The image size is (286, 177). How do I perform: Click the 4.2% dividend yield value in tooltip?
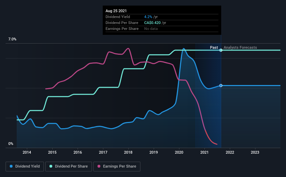click(148, 17)
